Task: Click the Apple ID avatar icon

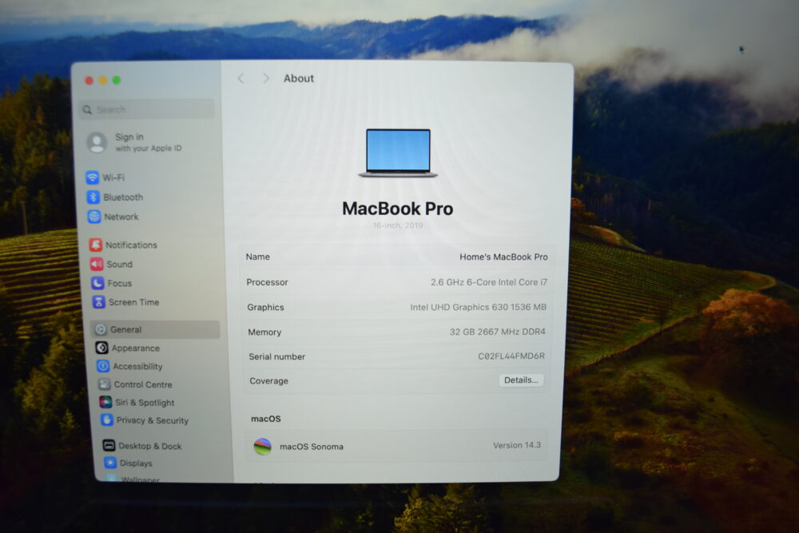Action: (x=97, y=142)
